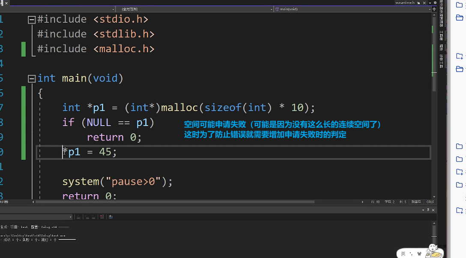466x258 pixels.
Task: Promote vcruntime.h preview tab to open
Action: point(418,3)
